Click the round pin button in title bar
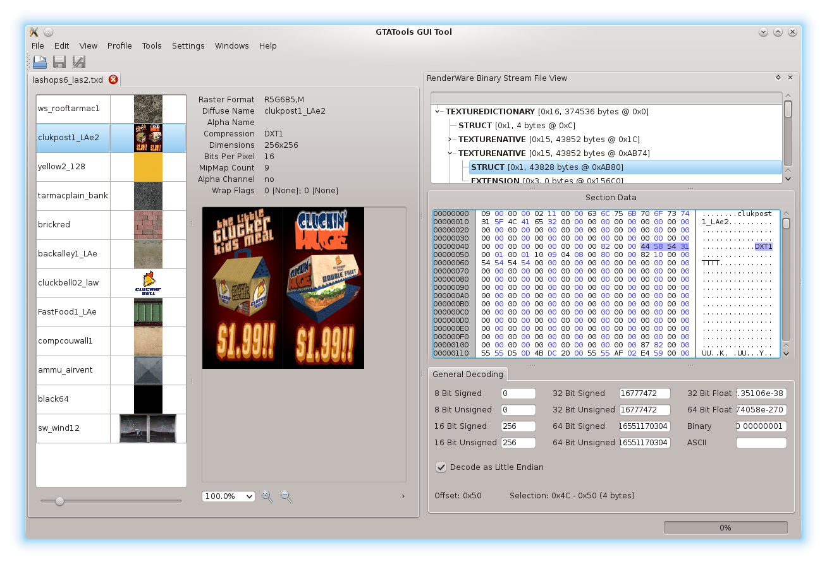827x564 pixels. [49, 32]
